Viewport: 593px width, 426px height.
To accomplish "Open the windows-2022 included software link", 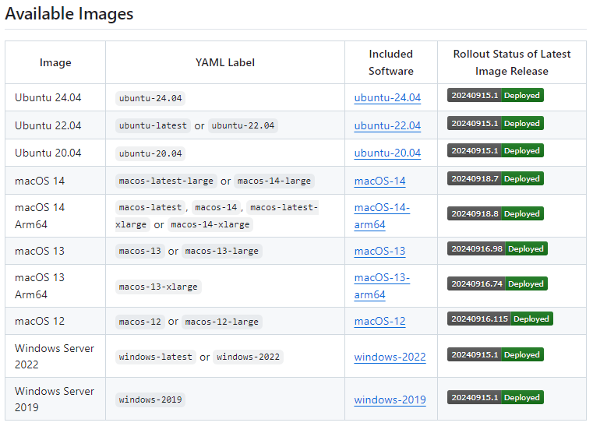I will [390, 357].
